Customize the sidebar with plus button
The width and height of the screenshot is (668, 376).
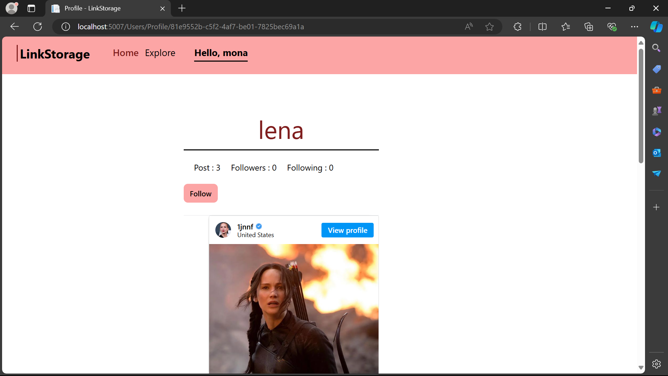(657, 207)
